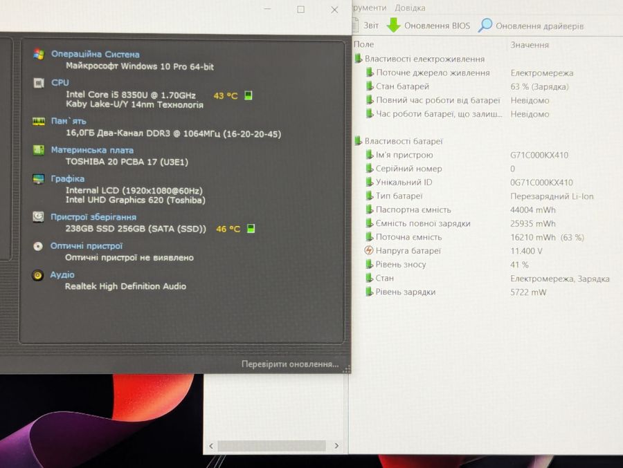
Task: Click the Windows logo icon beside Операційна Система
Action: pyautogui.click(x=39, y=54)
